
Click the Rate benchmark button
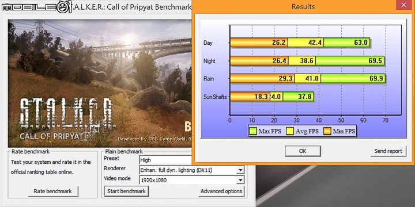[x=52, y=191]
